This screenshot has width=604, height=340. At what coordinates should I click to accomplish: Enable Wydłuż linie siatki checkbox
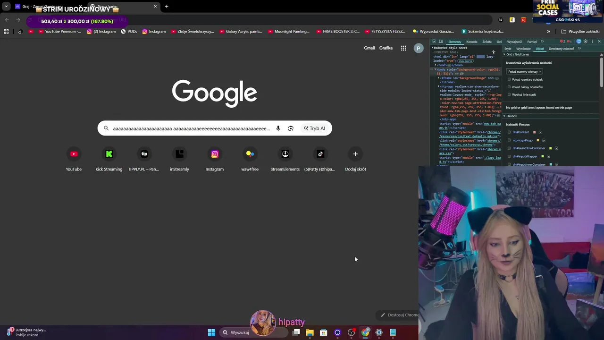point(509,94)
